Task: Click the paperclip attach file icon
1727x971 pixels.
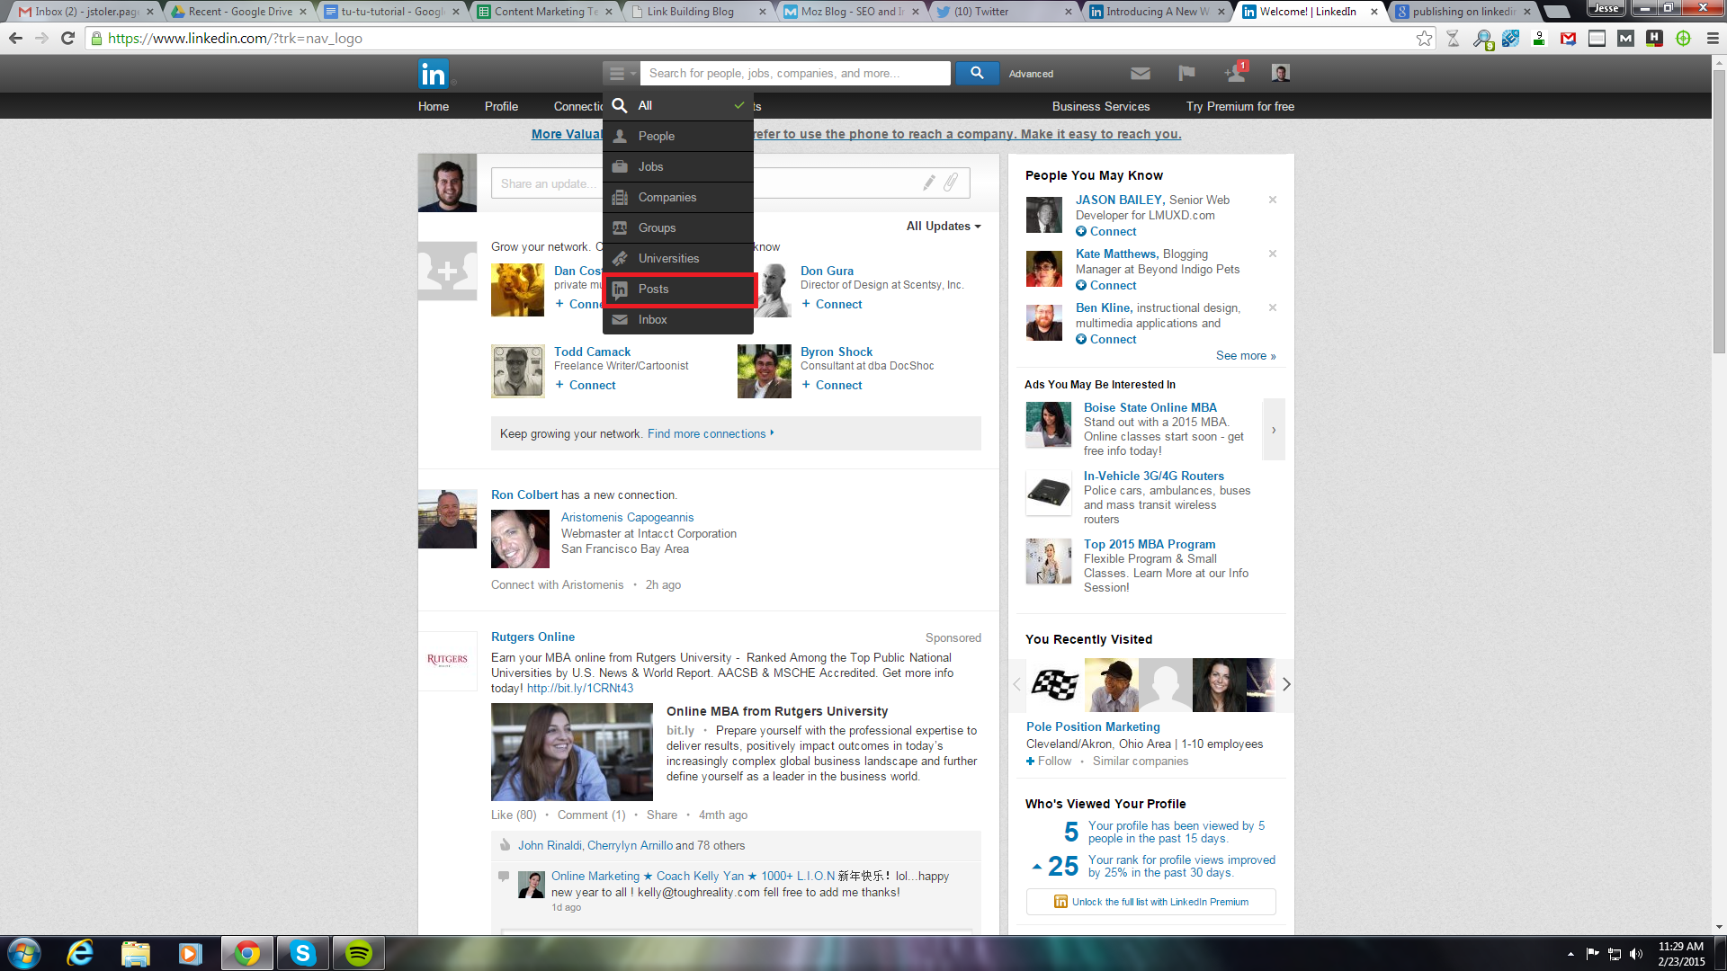Action: pyautogui.click(x=951, y=183)
